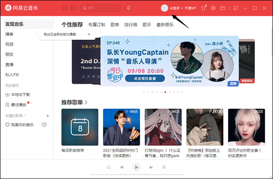Skip to the previous track
This screenshot has width=273, height=179.
click(x=121, y=167)
